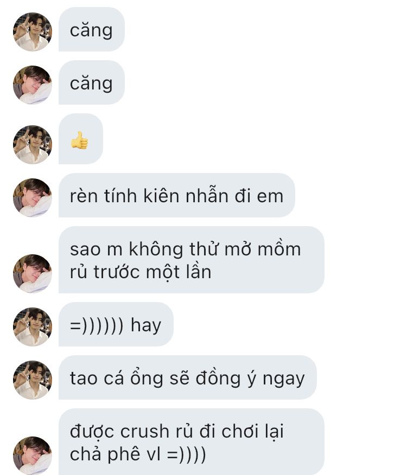This screenshot has width=407, height=475.
Task: Click the line "sao m không thử mở mồm"
Action: point(185,249)
